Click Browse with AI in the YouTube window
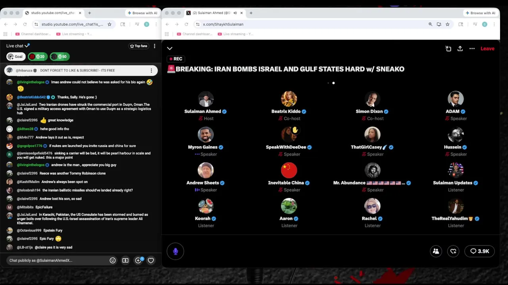The height and width of the screenshot is (285, 508). click(142, 13)
